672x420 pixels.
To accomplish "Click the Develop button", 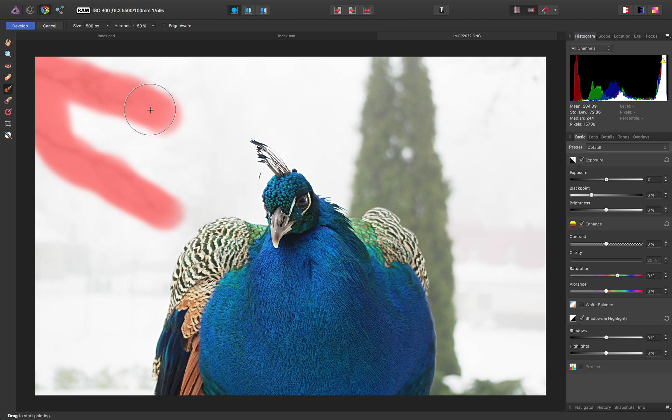I will tap(20, 26).
